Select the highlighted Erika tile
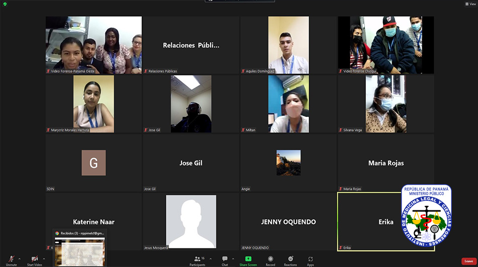Screen dimensions: 478x267 coord(386,222)
